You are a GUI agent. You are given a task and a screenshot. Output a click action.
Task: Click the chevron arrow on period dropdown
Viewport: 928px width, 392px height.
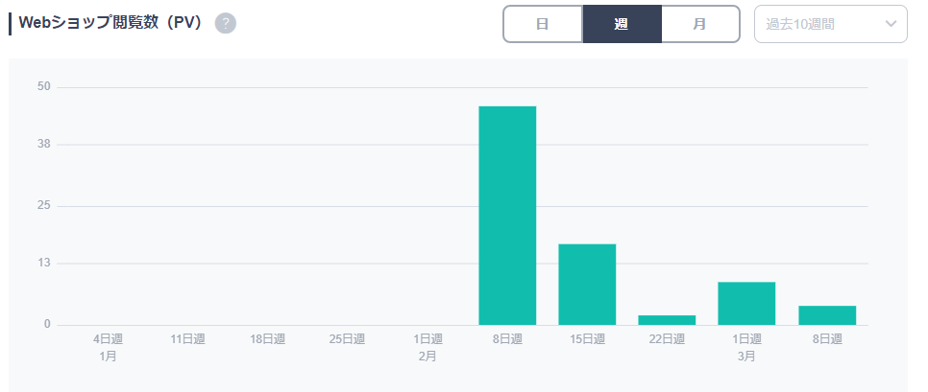point(891,24)
